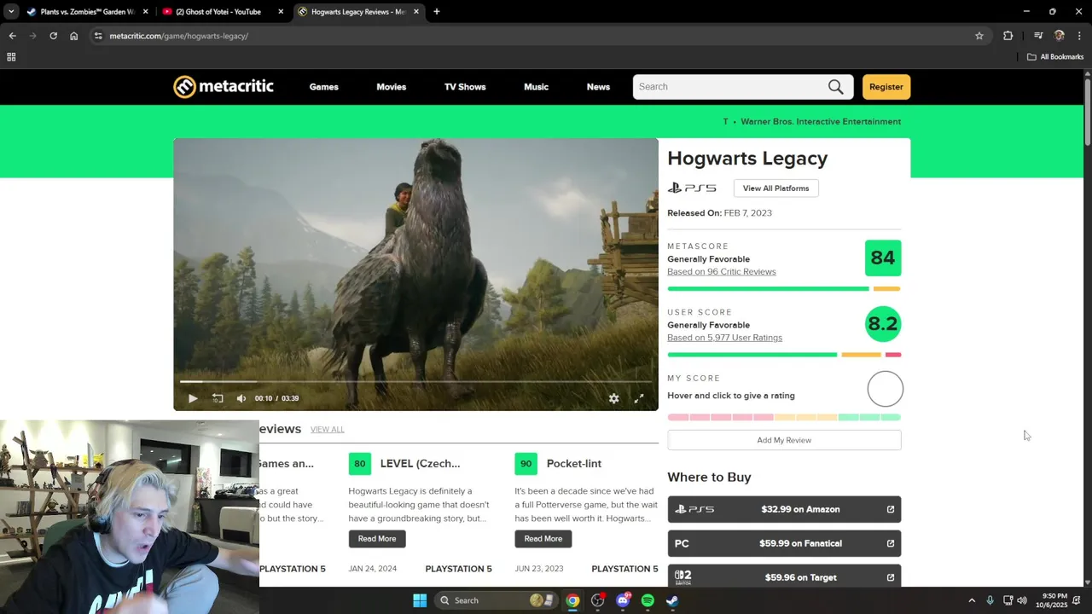Click Add My Review button

click(784, 440)
